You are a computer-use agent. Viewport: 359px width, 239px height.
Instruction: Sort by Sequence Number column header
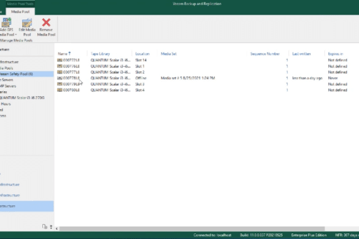point(265,54)
